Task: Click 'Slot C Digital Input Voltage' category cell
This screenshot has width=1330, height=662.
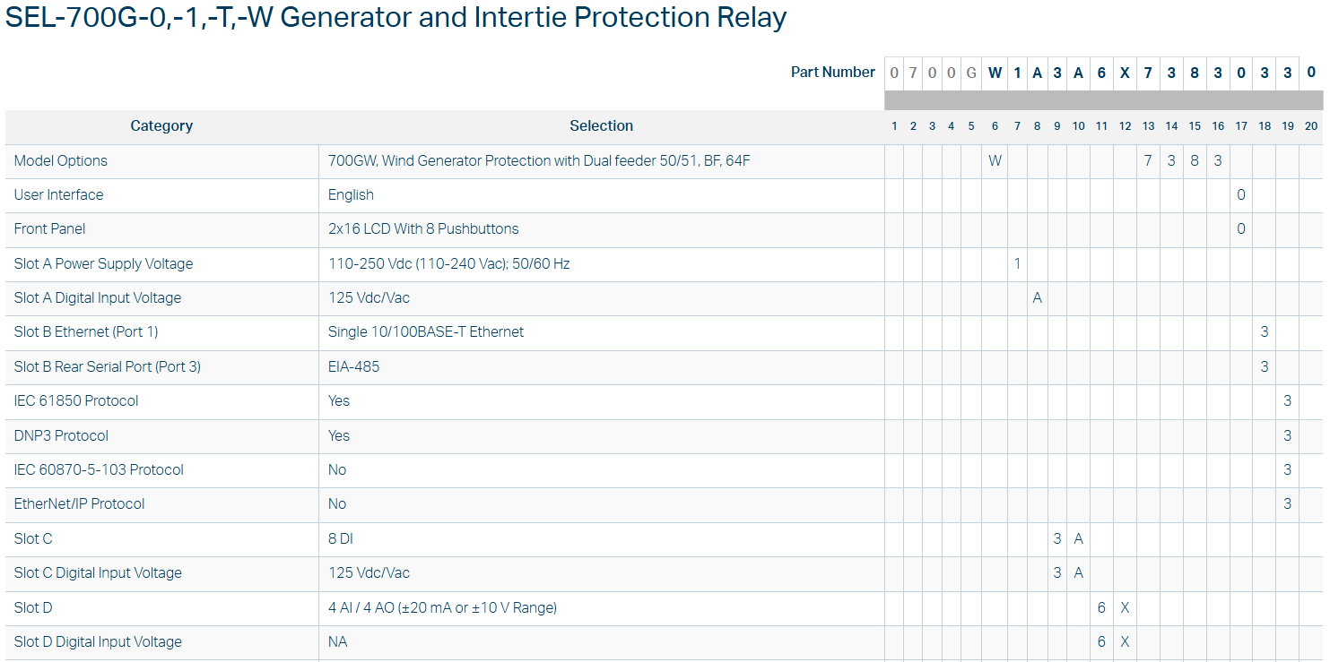Action: [x=161, y=573]
